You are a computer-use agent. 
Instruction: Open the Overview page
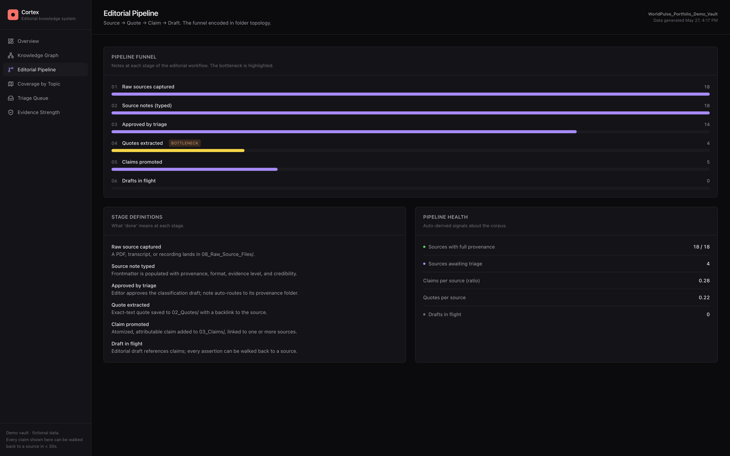coord(45,41)
